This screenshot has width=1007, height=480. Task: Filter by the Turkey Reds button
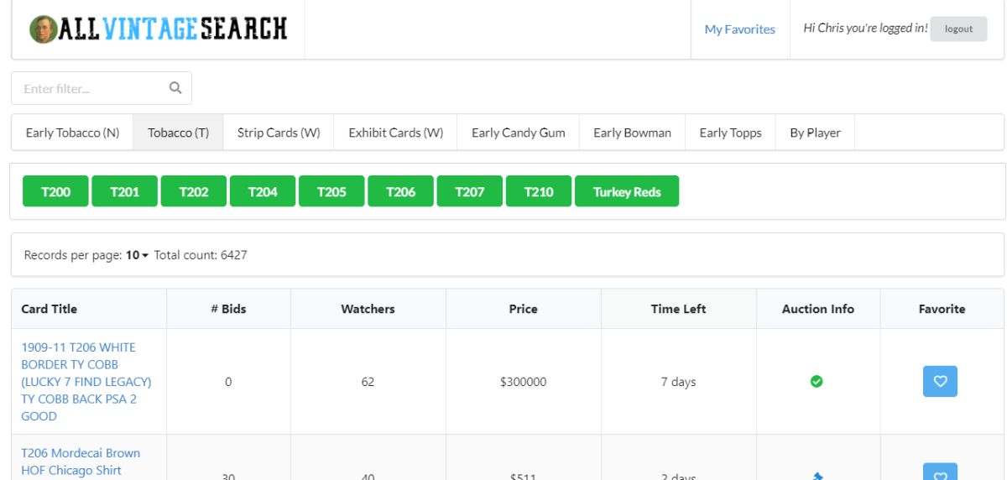[x=627, y=191]
